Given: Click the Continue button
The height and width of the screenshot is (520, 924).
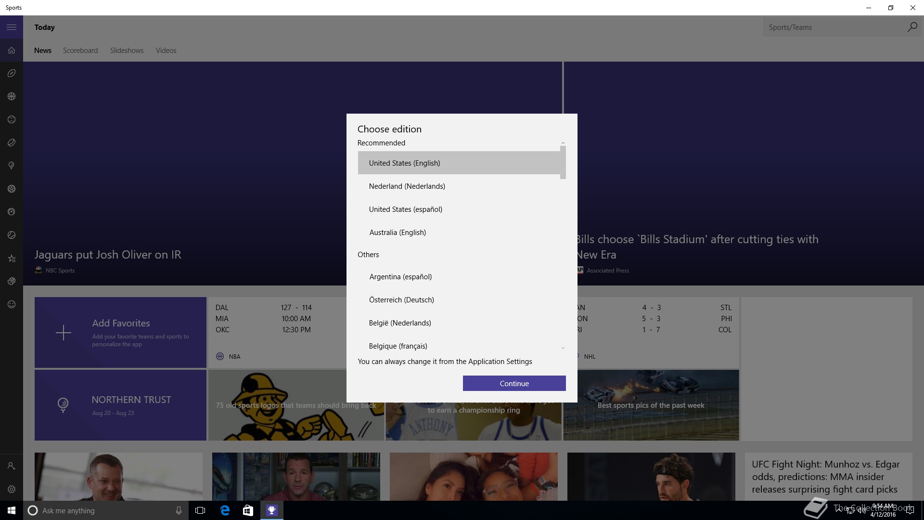Looking at the screenshot, I should point(514,383).
